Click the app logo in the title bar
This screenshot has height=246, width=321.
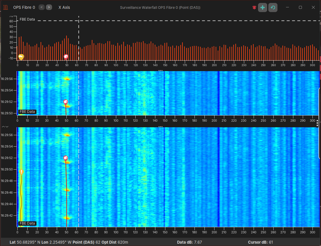coord(5,7)
